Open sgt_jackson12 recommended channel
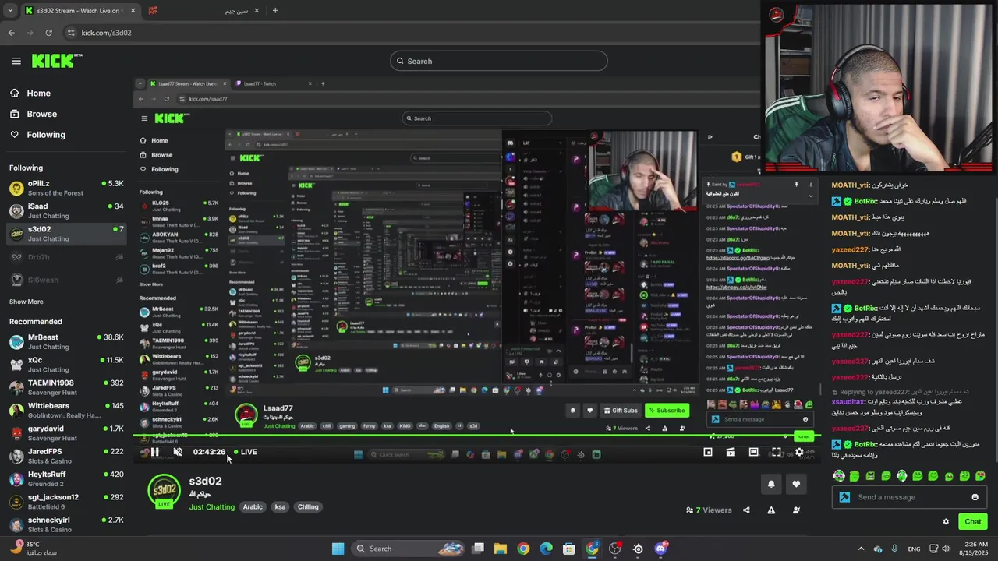Viewport: 998px width, 561px height. pos(66,501)
